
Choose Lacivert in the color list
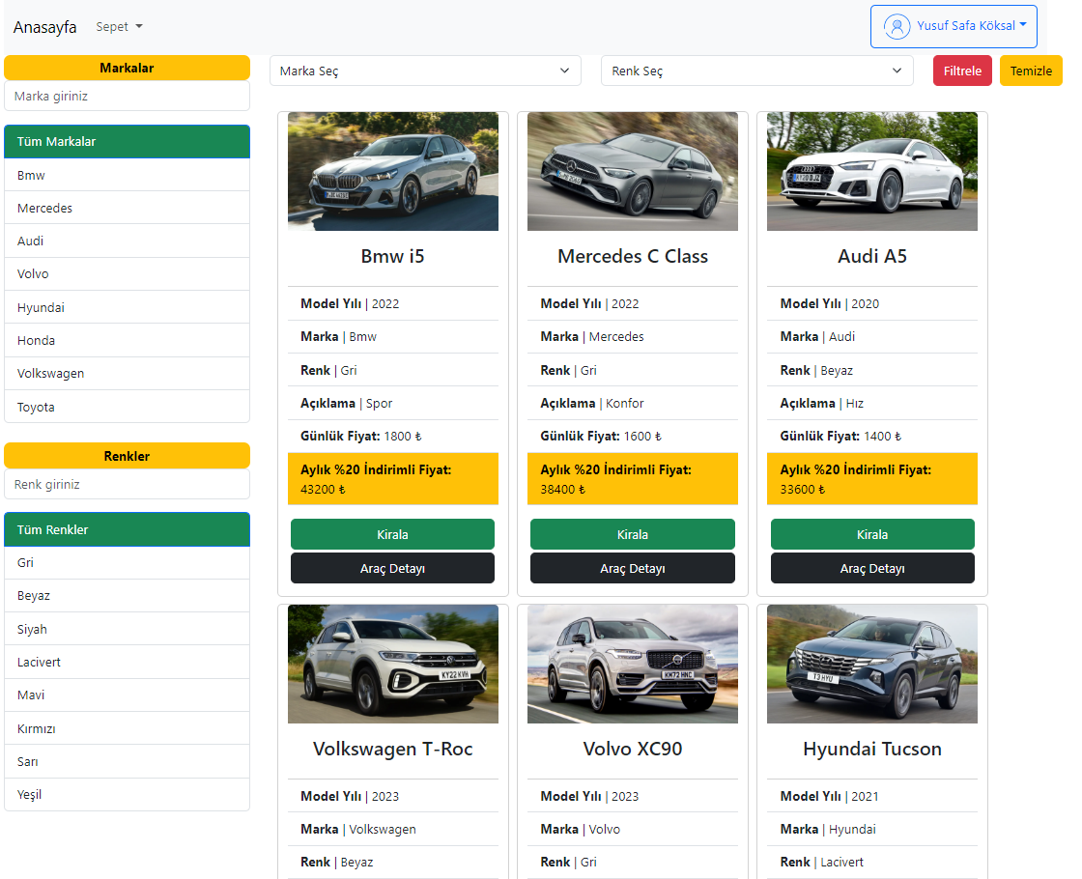[x=127, y=662]
